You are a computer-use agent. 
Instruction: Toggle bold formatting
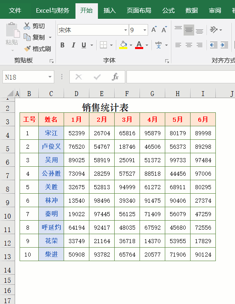pyautogui.click(x=62, y=45)
